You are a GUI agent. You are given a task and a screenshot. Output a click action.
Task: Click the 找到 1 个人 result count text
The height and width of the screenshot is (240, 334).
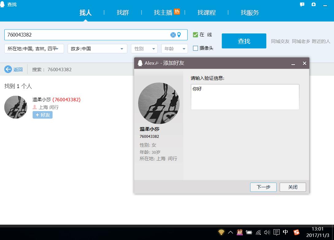coord(18,86)
